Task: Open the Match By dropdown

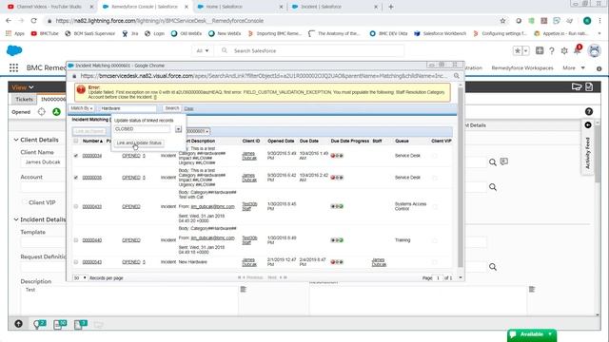Action: pos(82,108)
